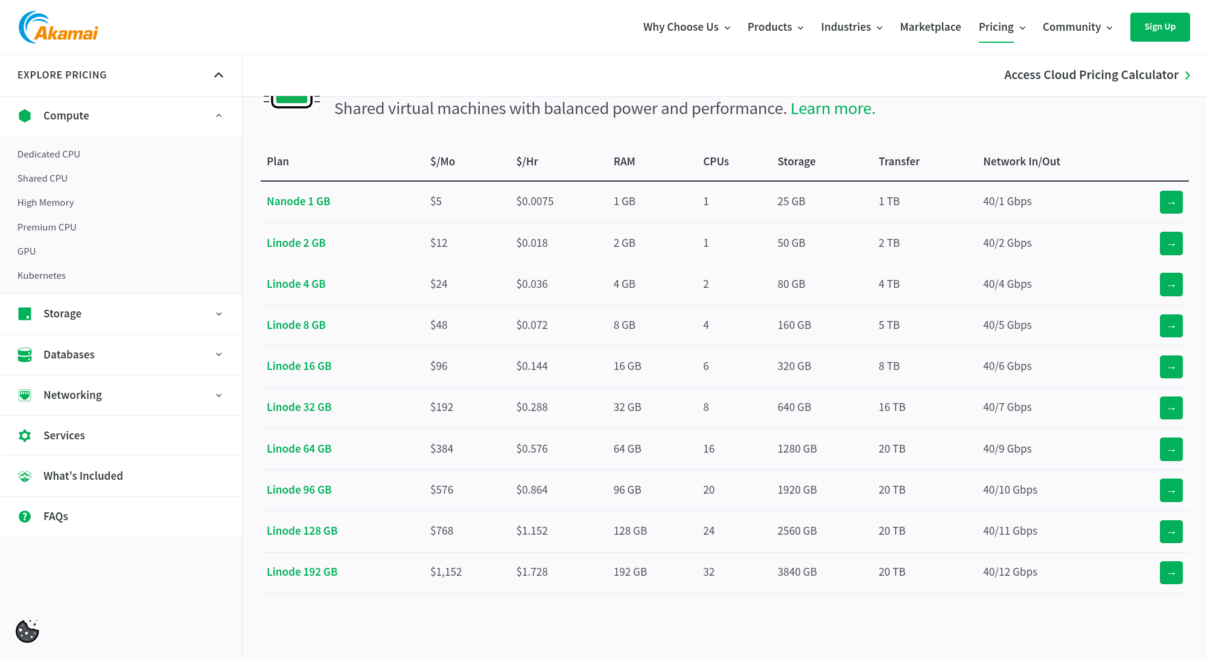Expand the Storage section chevron
The height and width of the screenshot is (659, 1207).
pyautogui.click(x=218, y=314)
